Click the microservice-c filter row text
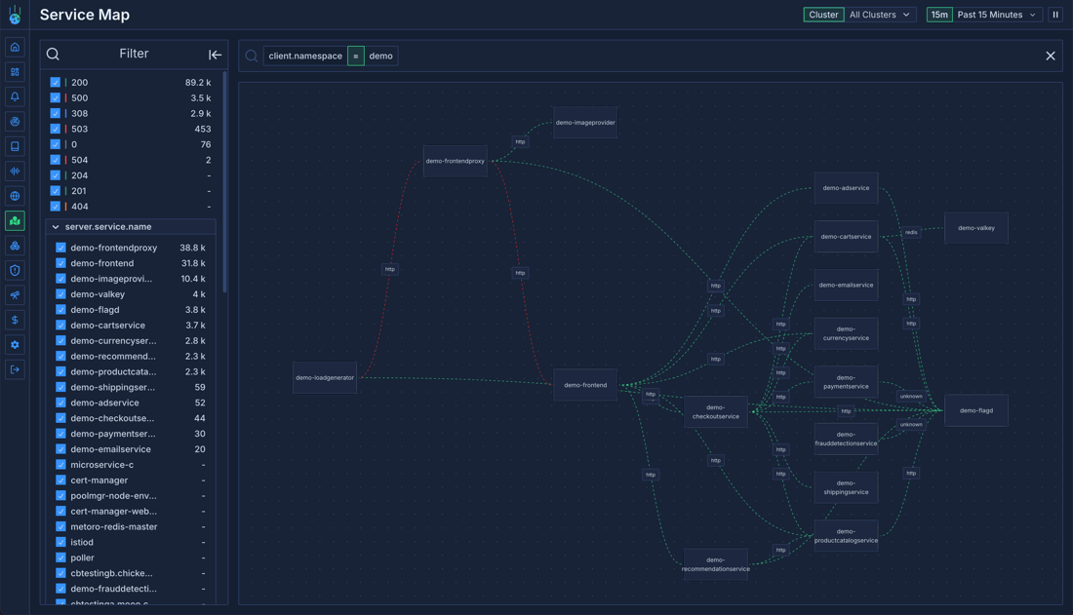This screenshot has height=615, width=1073. point(102,465)
